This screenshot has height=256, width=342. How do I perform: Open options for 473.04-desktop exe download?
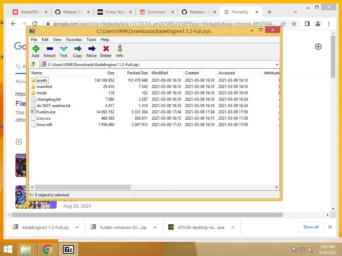click(x=233, y=227)
